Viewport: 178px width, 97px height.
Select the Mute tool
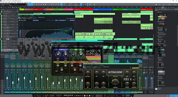tap(41, 5)
